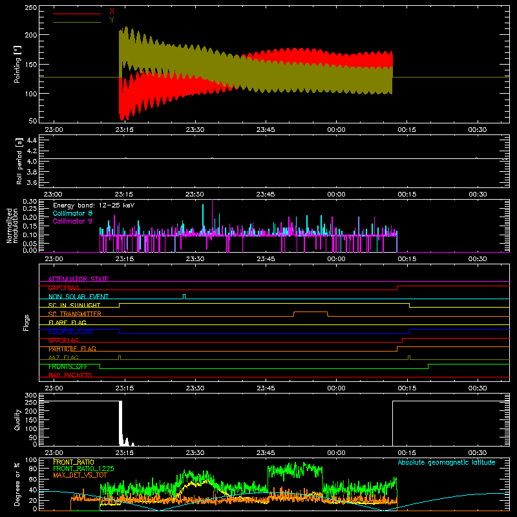
Task: Select the ECLIPSE_FLAG label
Action: tap(70, 332)
